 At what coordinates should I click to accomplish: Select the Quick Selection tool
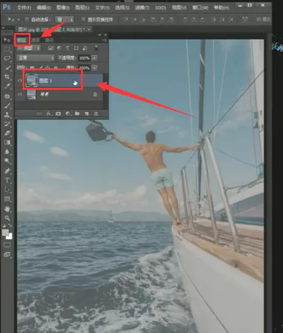pyautogui.click(x=7, y=68)
